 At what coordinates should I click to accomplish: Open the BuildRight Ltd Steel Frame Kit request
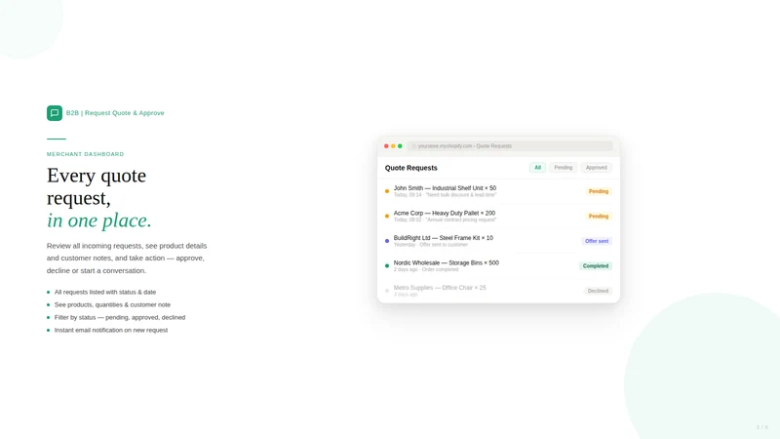(x=498, y=241)
